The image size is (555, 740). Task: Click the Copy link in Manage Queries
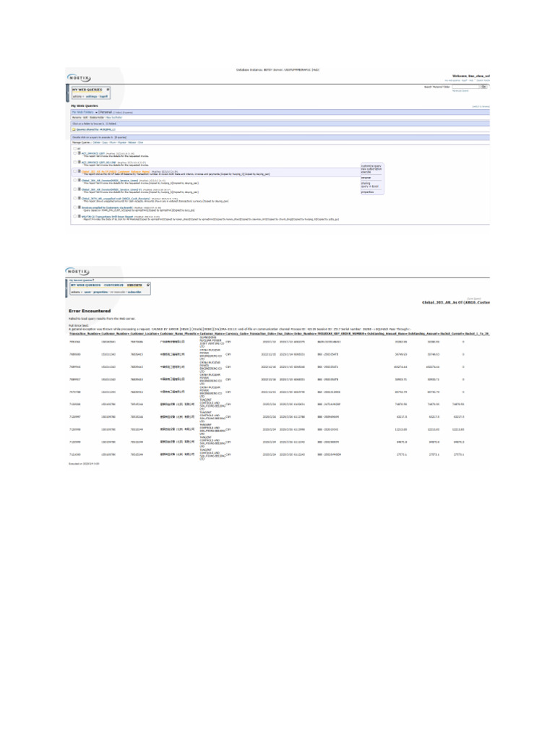coord(105,142)
